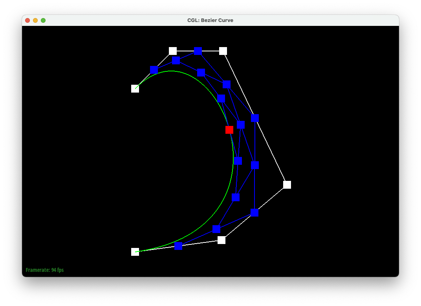Click the "CGL: Bezier Curve" window title
This screenshot has height=306, width=421.
(210, 20)
